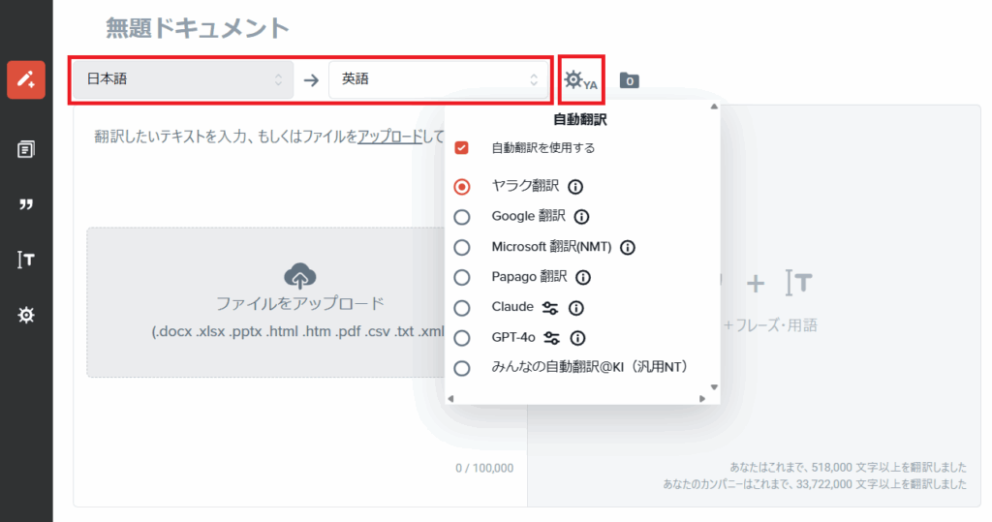Click the アップロード link in placeholder text
The image size is (992, 522).
pyautogui.click(x=389, y=137)
